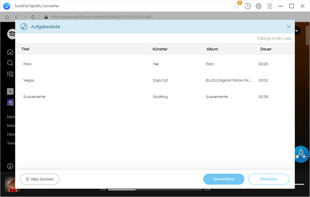Image resolution: width=310 pixels, height=197 pixels.
Task: Navigate back with the left arrow
Action: click(x=16, y=17)
